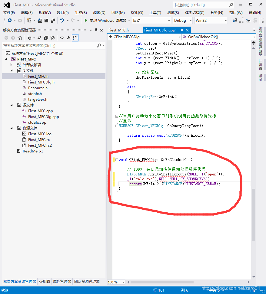Click the editor vertical scrollbar down arrow
Screen dimensions: 266x294
[x=254, y=277]
